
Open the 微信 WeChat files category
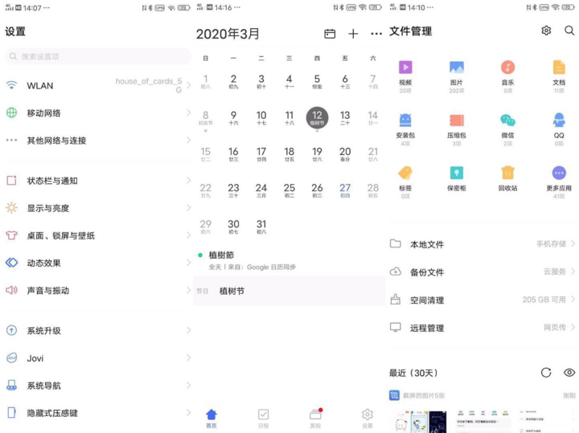point(507,121)
